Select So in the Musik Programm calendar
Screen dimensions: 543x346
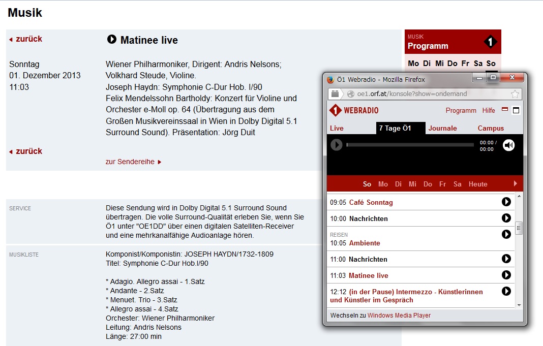click(491, 64)
